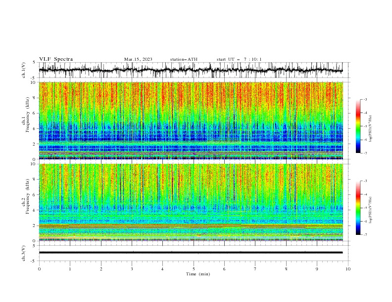The width and height of the screenshot is (392, 302).
Task: Click the ch.1 spectrogram panel
Action: pyautogui.click(x=191, y=120)
